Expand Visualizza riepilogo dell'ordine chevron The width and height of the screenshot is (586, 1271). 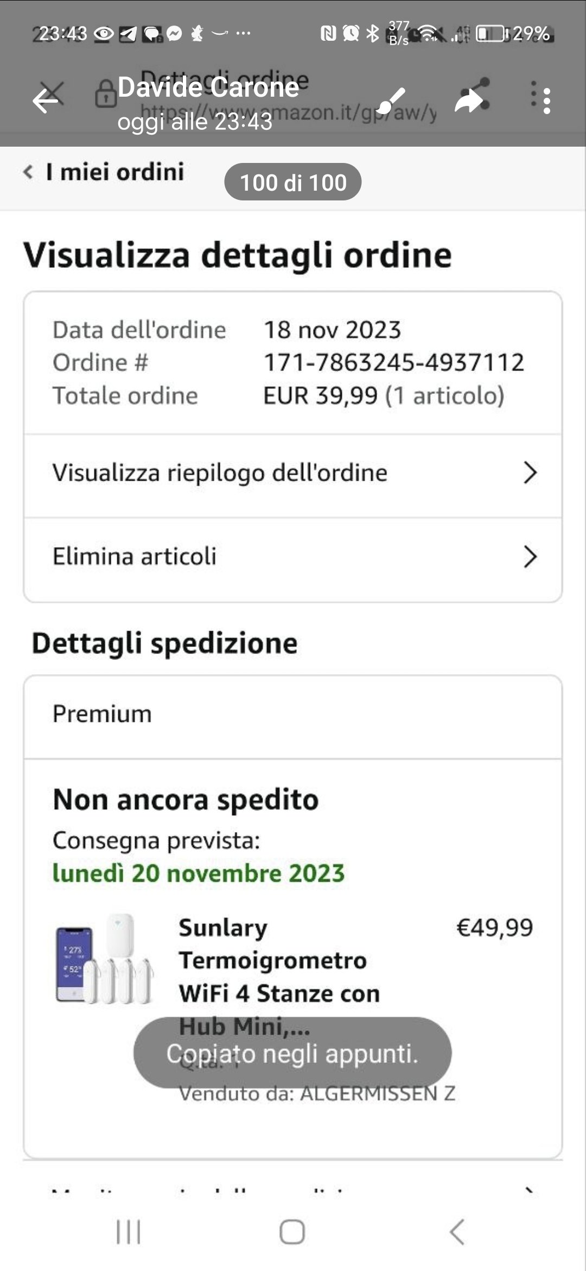coord(530,473)
